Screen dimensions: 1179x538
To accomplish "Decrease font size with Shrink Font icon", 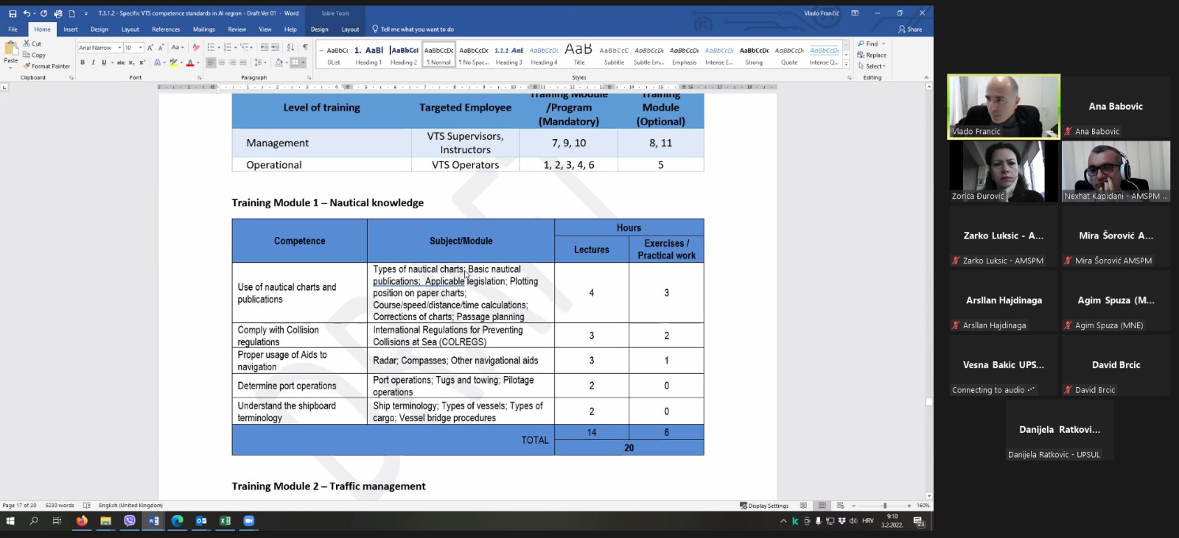I will click(161, 47).
